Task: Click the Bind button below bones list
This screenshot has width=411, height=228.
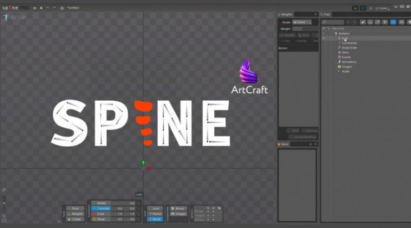Action: coord(293,130)
